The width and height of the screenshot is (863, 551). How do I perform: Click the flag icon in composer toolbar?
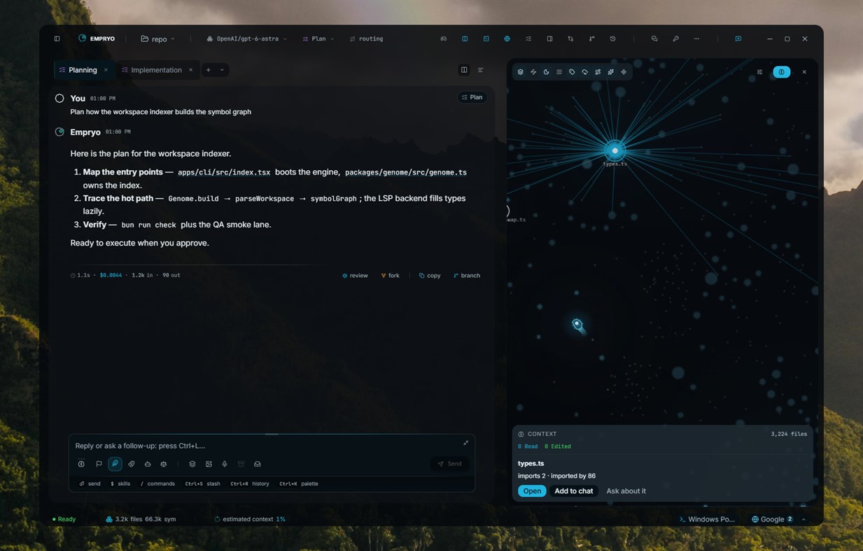pyautogui.click(x=99, y=464)
